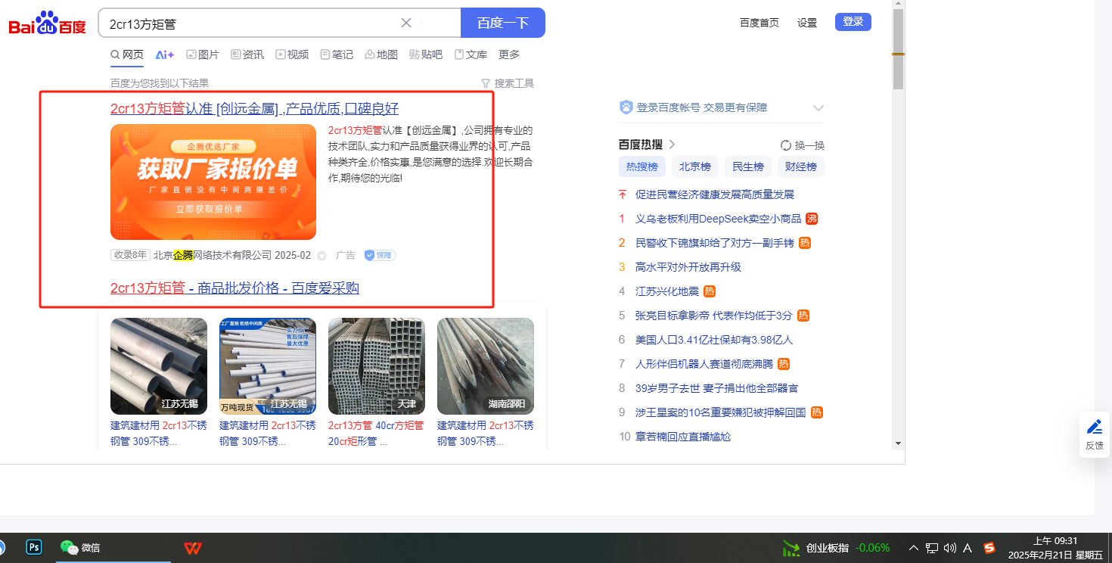Open 39岁男子去世 妻子捐出他全部器官 topic

(717, 388)
